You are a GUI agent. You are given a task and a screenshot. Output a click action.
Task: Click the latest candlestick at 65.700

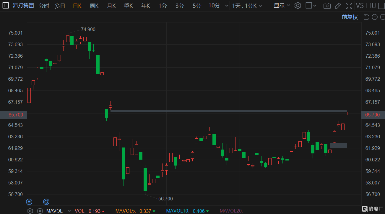[347, 118]
